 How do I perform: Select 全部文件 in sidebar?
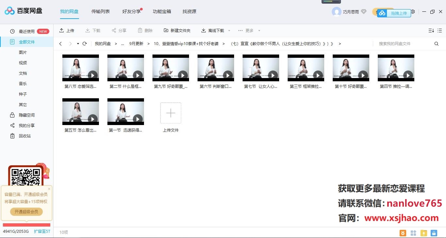(x=27, y=42)
